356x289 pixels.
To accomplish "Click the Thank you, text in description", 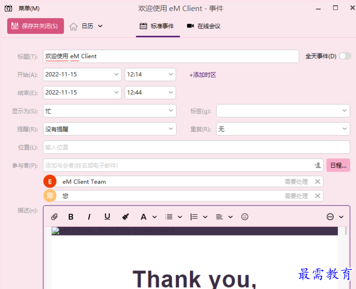I will (x=194, y=279).
